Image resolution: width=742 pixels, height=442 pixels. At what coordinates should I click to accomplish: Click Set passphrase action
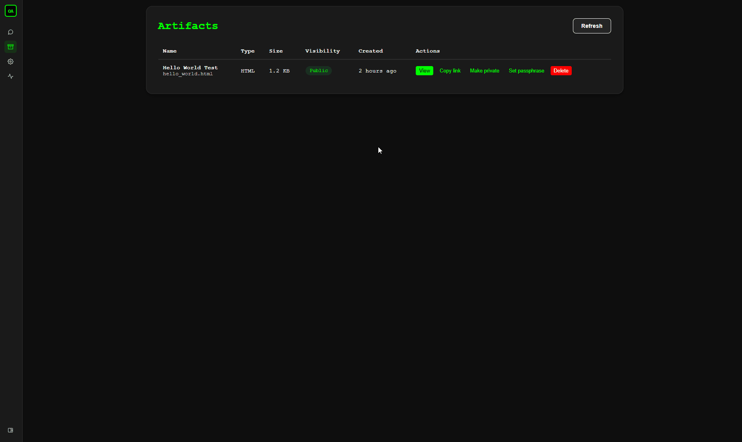coord(526,71)
